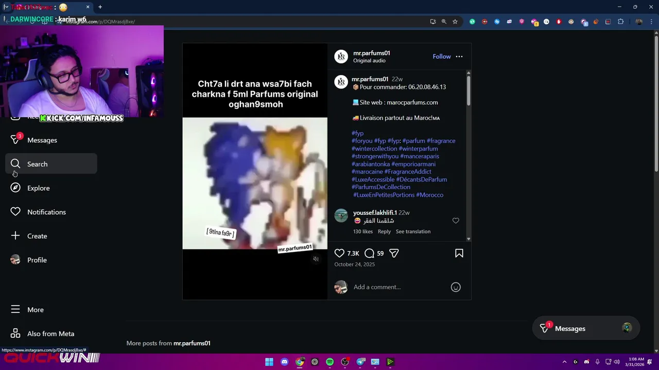The image size is (659, 370).
Task: Click the post date October 24, 2025
Action: (354, 264)
